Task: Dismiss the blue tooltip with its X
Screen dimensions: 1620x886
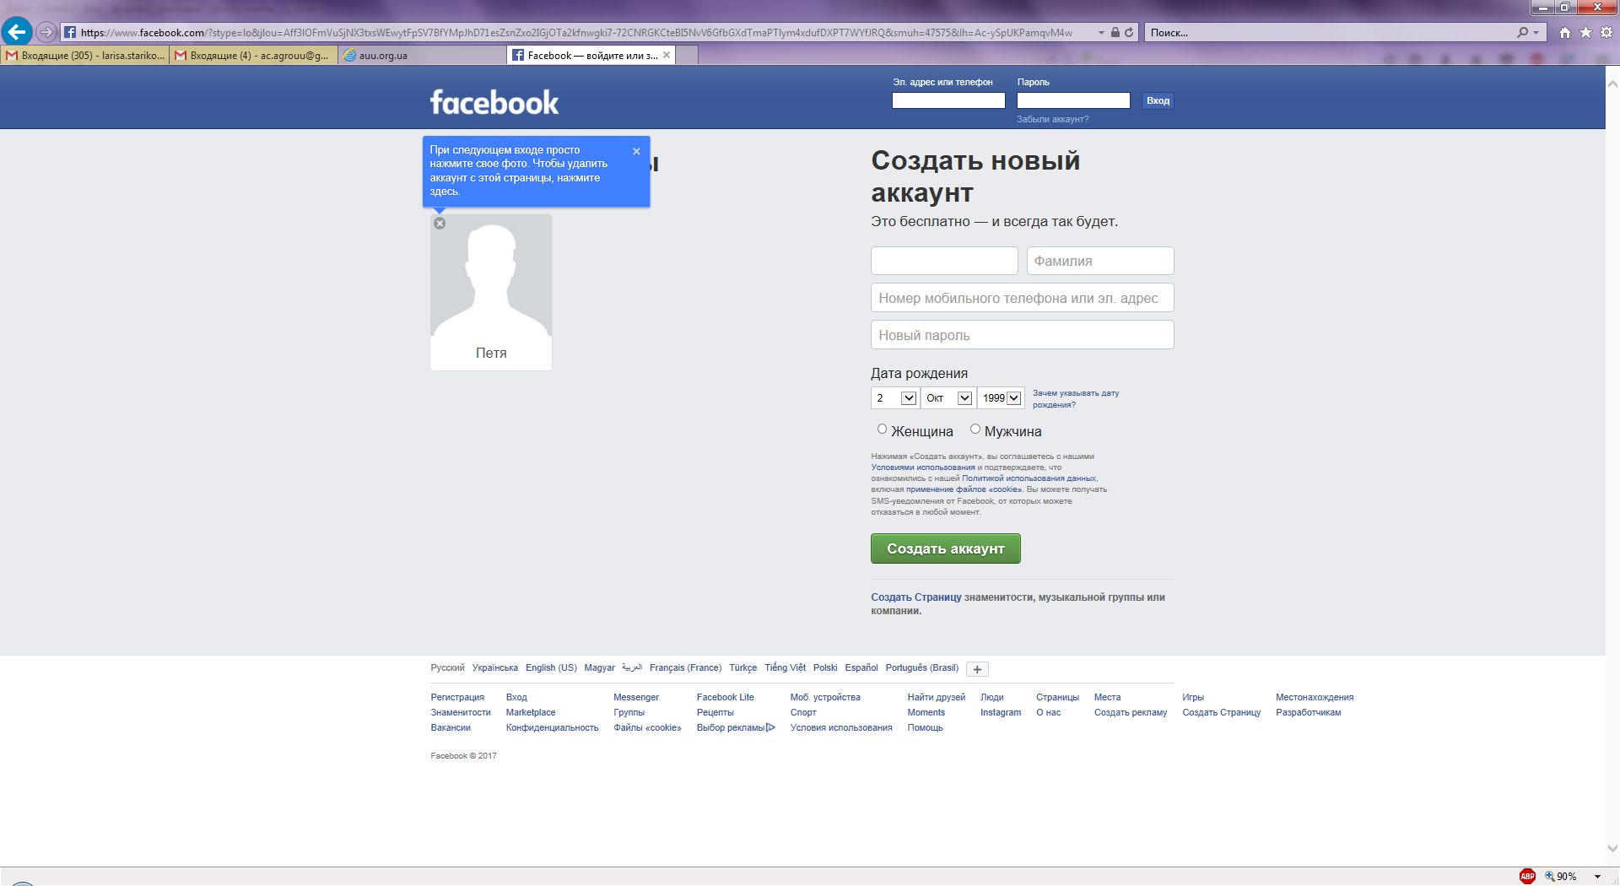Action: point(636,151)
